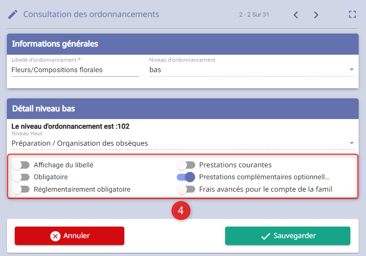The height and width of the screenshot is (256, 366).
Task: Click the red step 4 badge
Action: tap(181, 210)
